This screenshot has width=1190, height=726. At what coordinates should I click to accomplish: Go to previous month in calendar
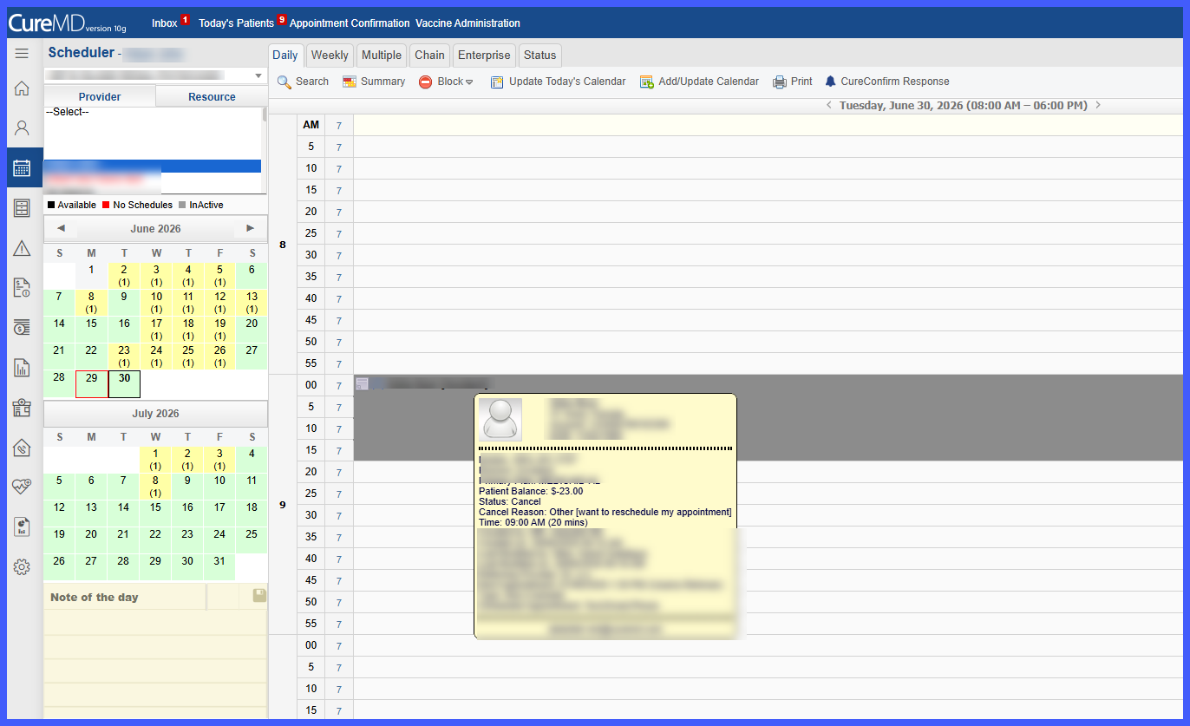point(61,228)
